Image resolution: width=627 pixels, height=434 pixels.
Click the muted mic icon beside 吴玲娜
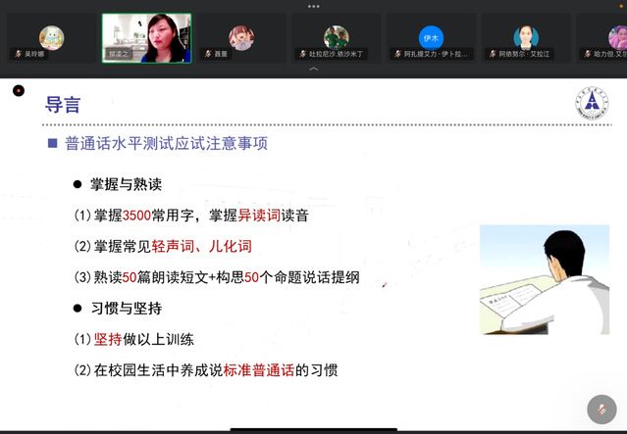pyautogui.click(x=17, y=54)
